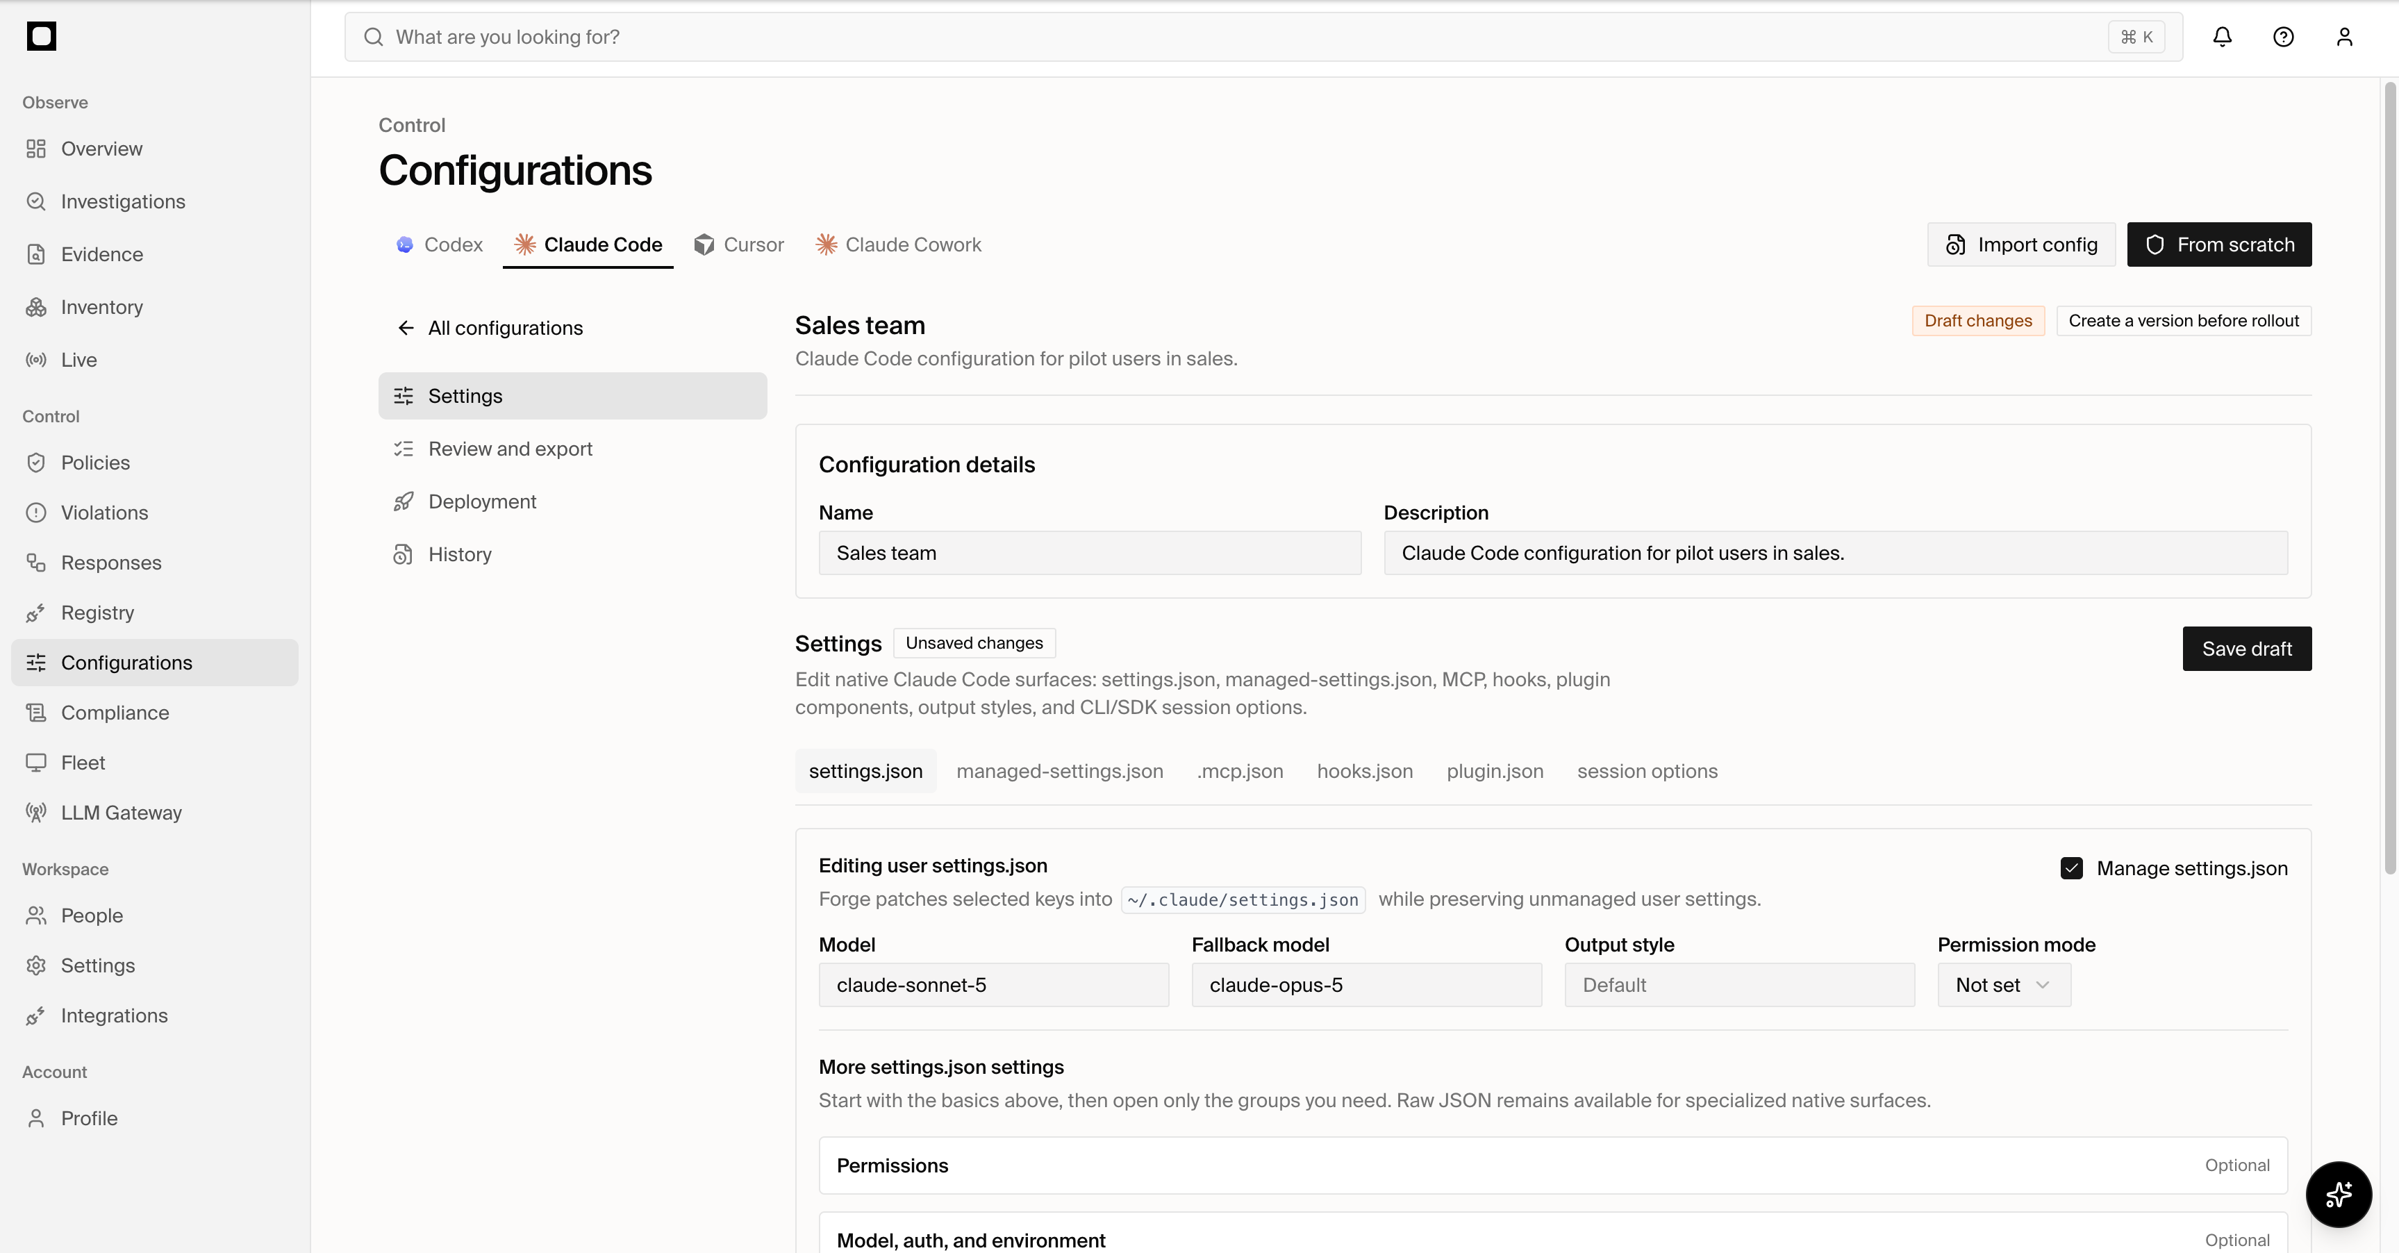Toggle Manage settings.json checkbox
This screenshot has width=2399, height=1253.
2071,868
